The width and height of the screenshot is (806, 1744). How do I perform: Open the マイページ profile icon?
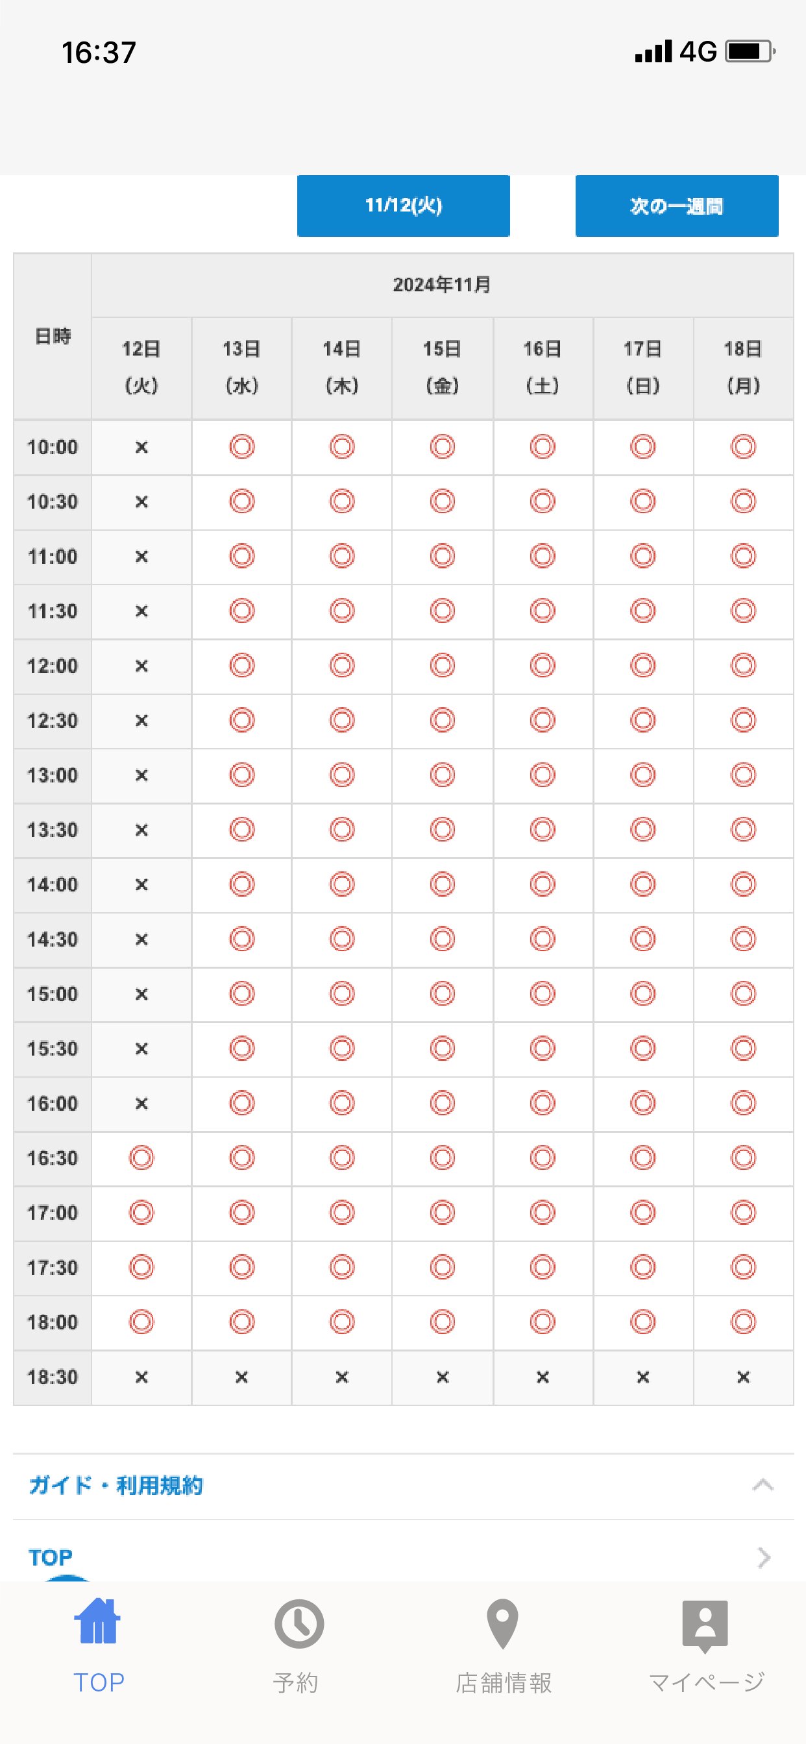(705, 1626)
